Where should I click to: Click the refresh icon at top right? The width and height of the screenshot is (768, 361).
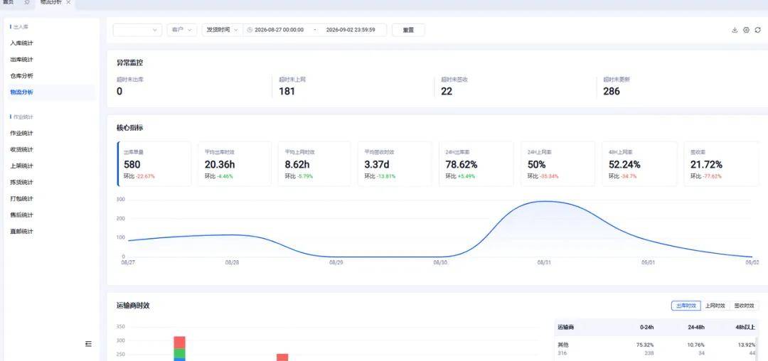[x=758, y=30]
